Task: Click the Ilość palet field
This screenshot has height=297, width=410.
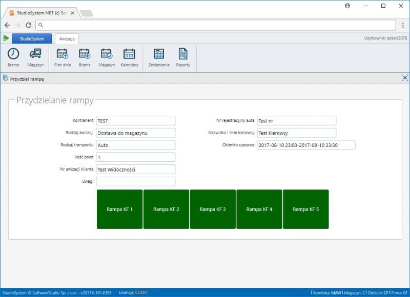Action: click(x=135, y=157)
